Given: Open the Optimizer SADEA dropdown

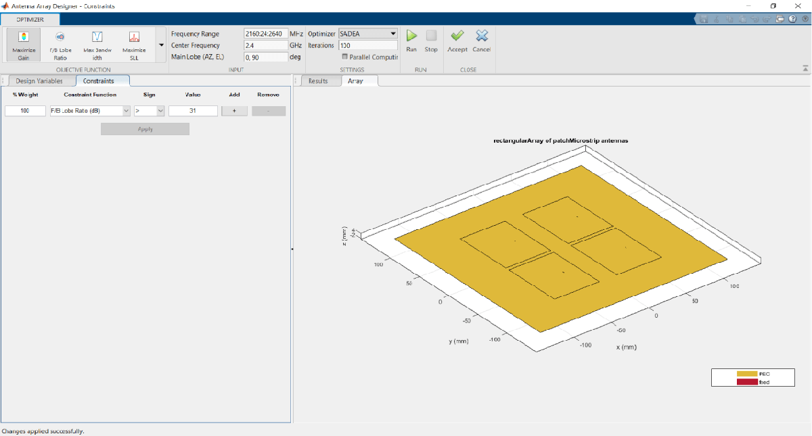Looking at the screenshot, I should tap(368, 33).
